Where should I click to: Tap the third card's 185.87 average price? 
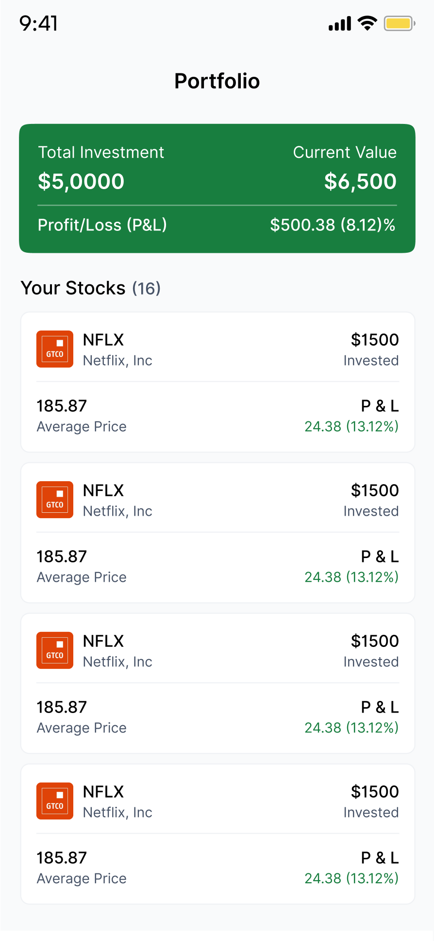tap(62, 707)
